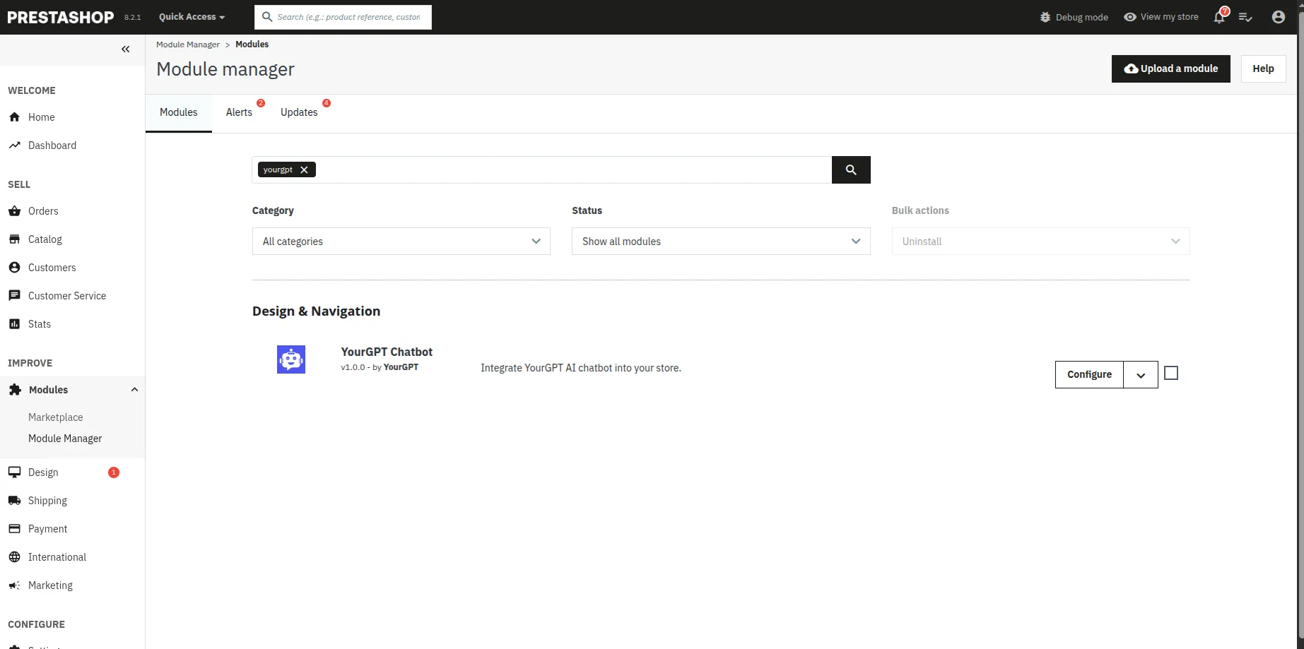The image size is (1304, 649).
Task: Click the YourGPT Chatbot robot logo
Action: [x=290, y=359]
